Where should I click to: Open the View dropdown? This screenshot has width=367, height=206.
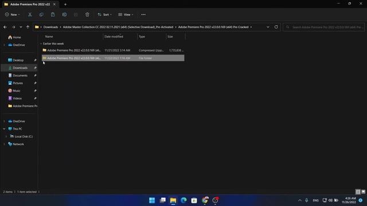pyautogui.click(x=126, y=14)
